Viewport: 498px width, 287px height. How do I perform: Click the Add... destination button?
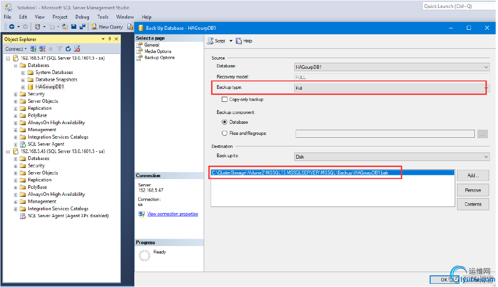(x=473, y=176)
